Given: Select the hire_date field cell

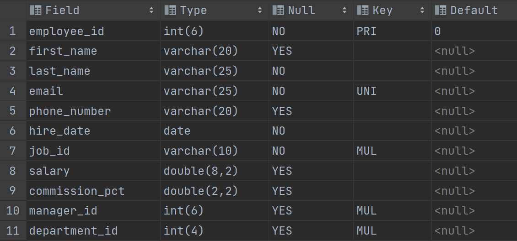Looking at the screenshot, I should pos(93,131).
